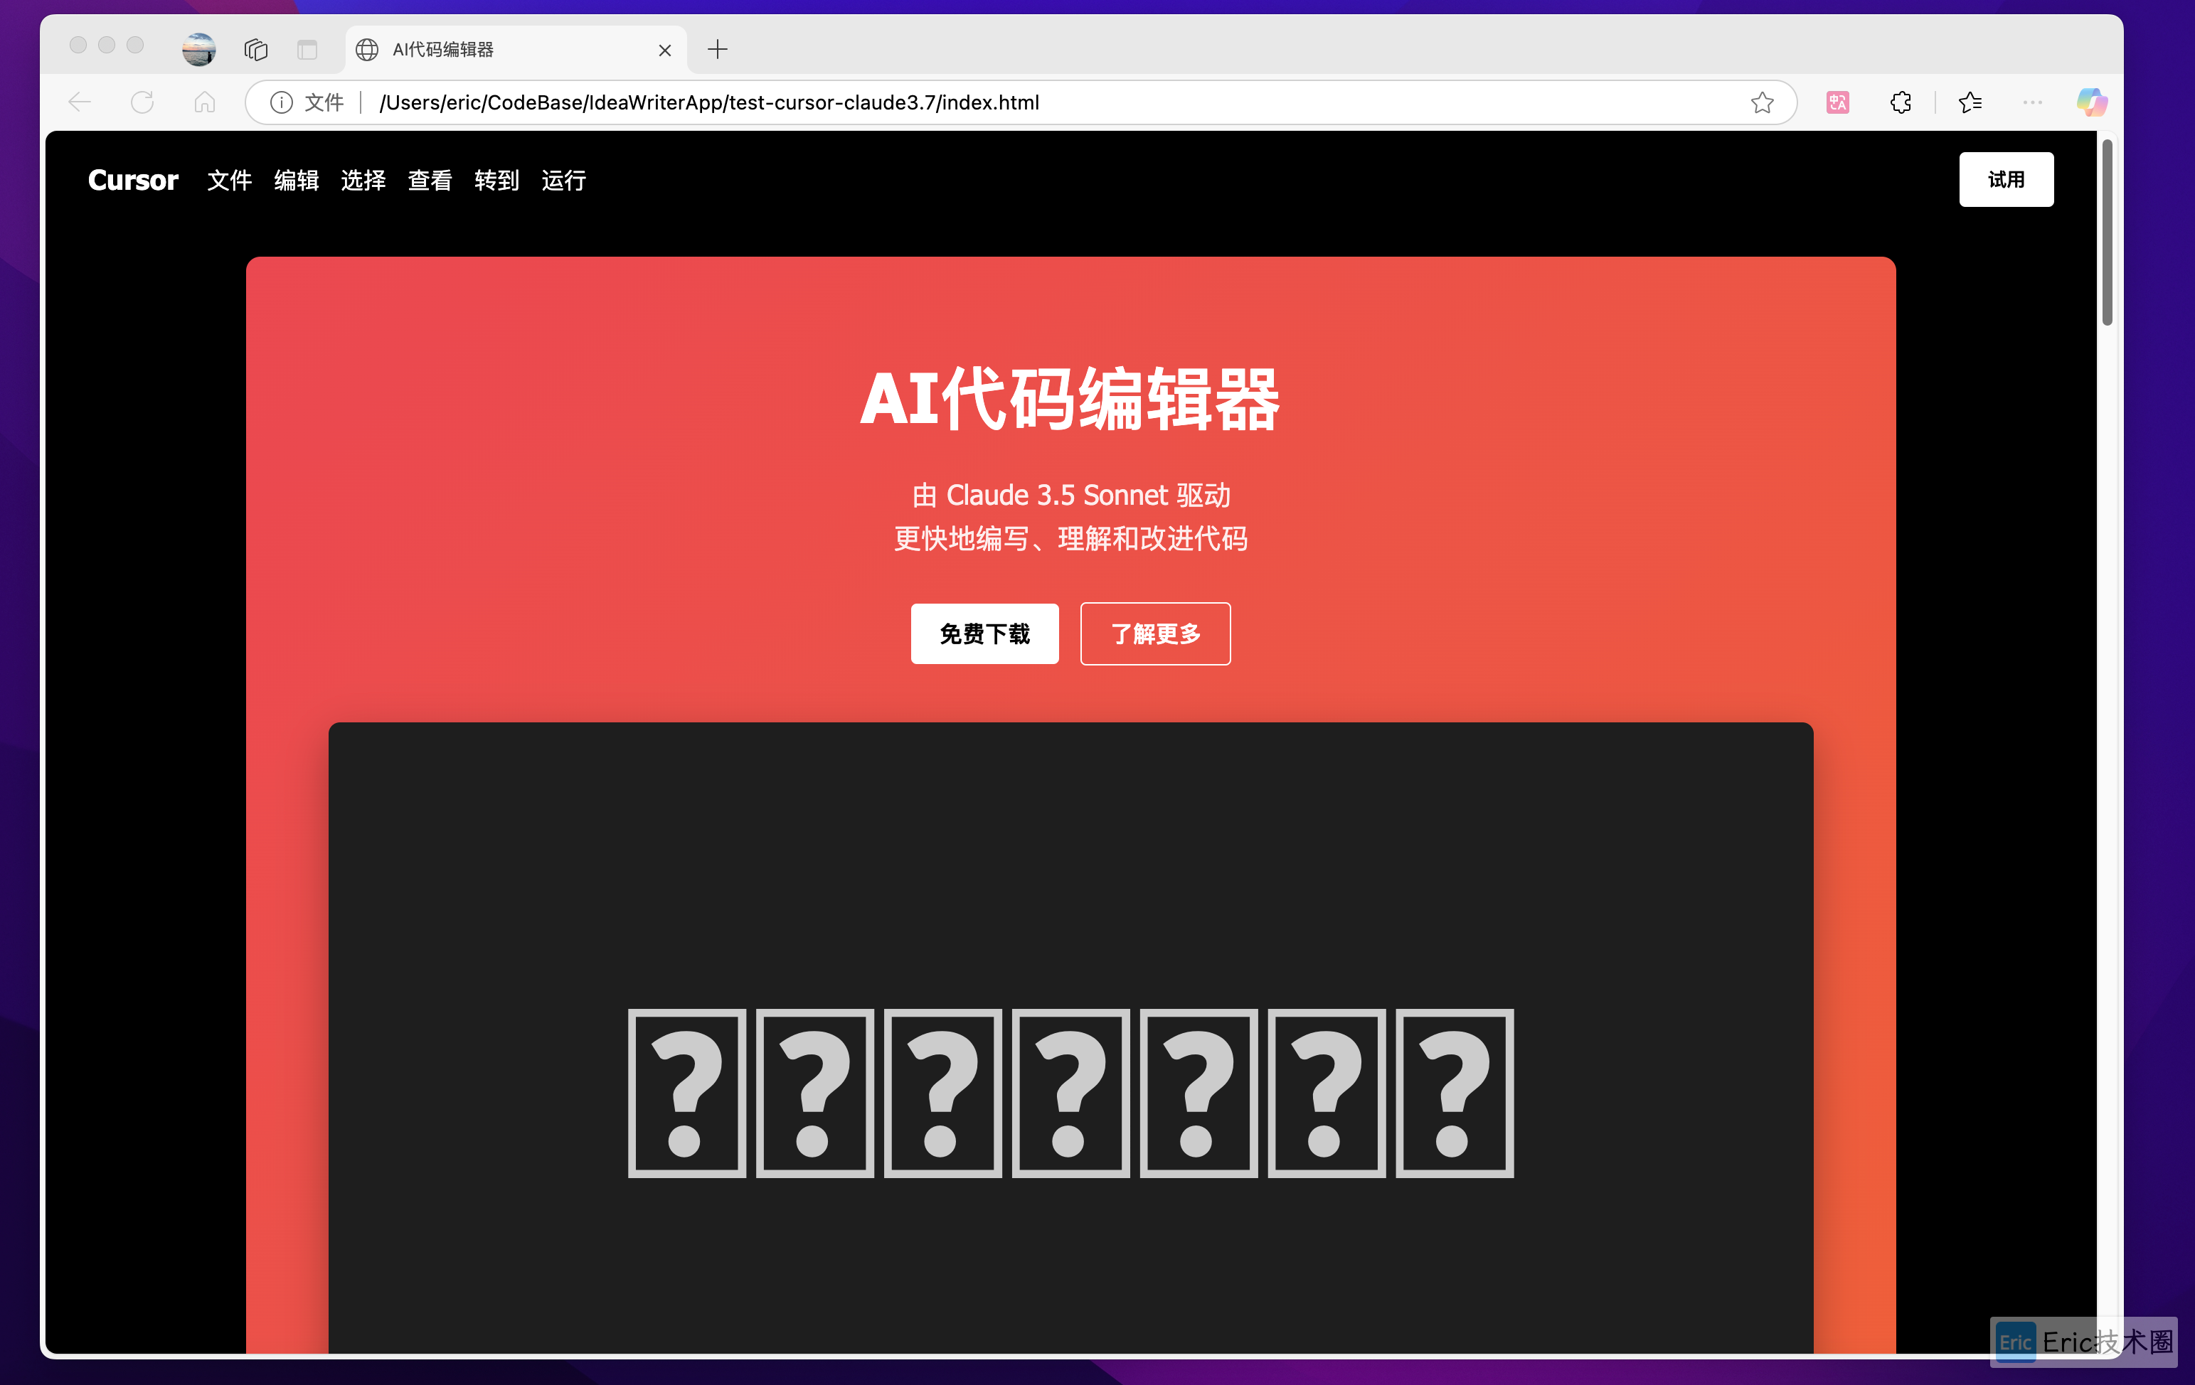Image resolution: width=2195 pixels, height=1385 pixels.
Task: Click the 更快地编写、理解和改进代码 text
Action: pyautogui.click(x=1071, y=538)
